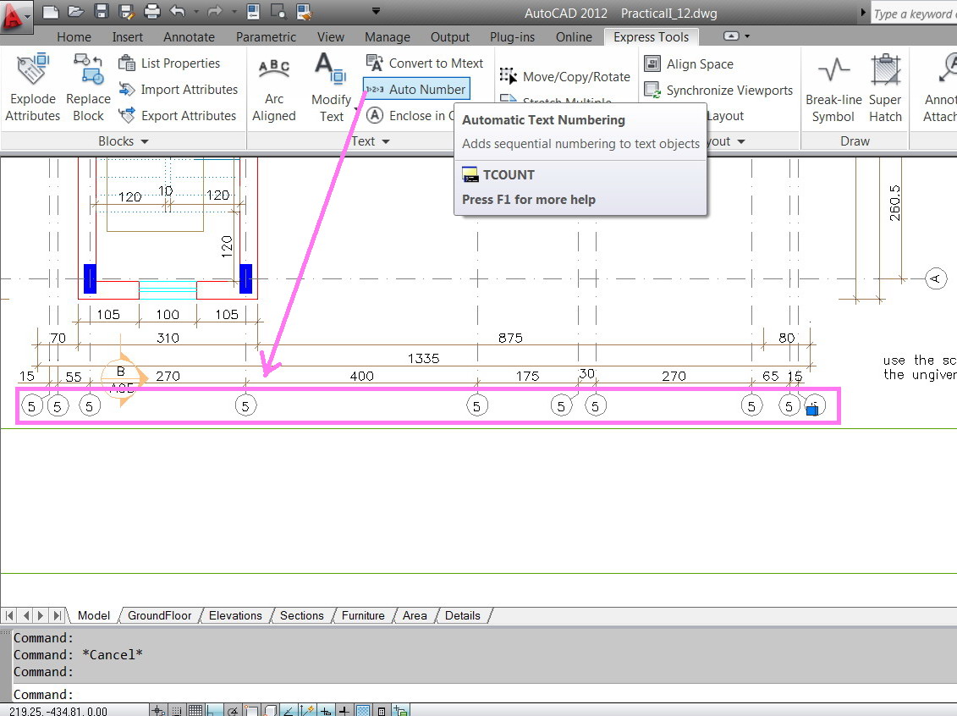Click the Replace Block tool
Viewport: 957px width, 716px height.
coord(89,87)
